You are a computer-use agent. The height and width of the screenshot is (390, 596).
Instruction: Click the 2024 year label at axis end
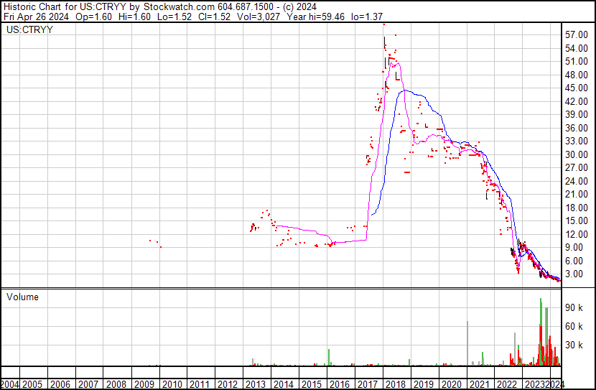pyautogui.click(x=556, y=384)
